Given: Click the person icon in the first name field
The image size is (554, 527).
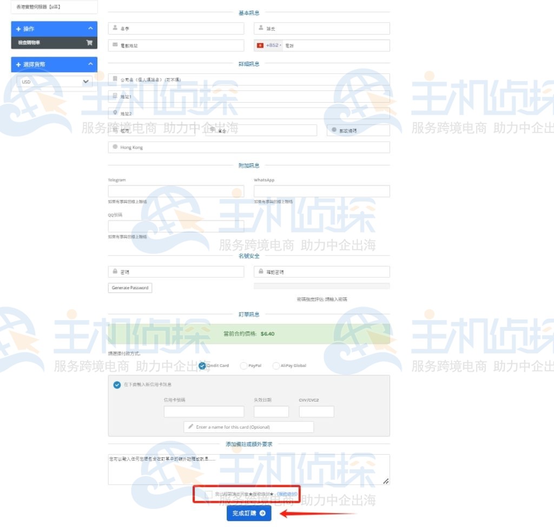Looking at the screenshot, I should 115,28.
